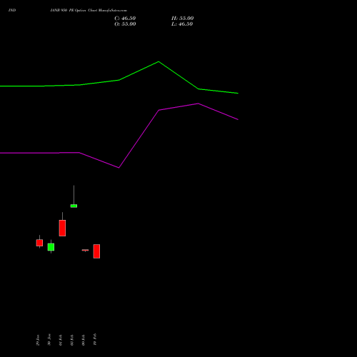Click the 02 Feb date axis label
Screen dimensions: 357x357
pos(72,340)
